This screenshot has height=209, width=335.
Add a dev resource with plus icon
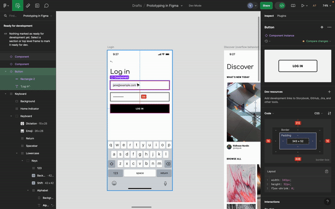pyautogui.click(x=329, y=92)
